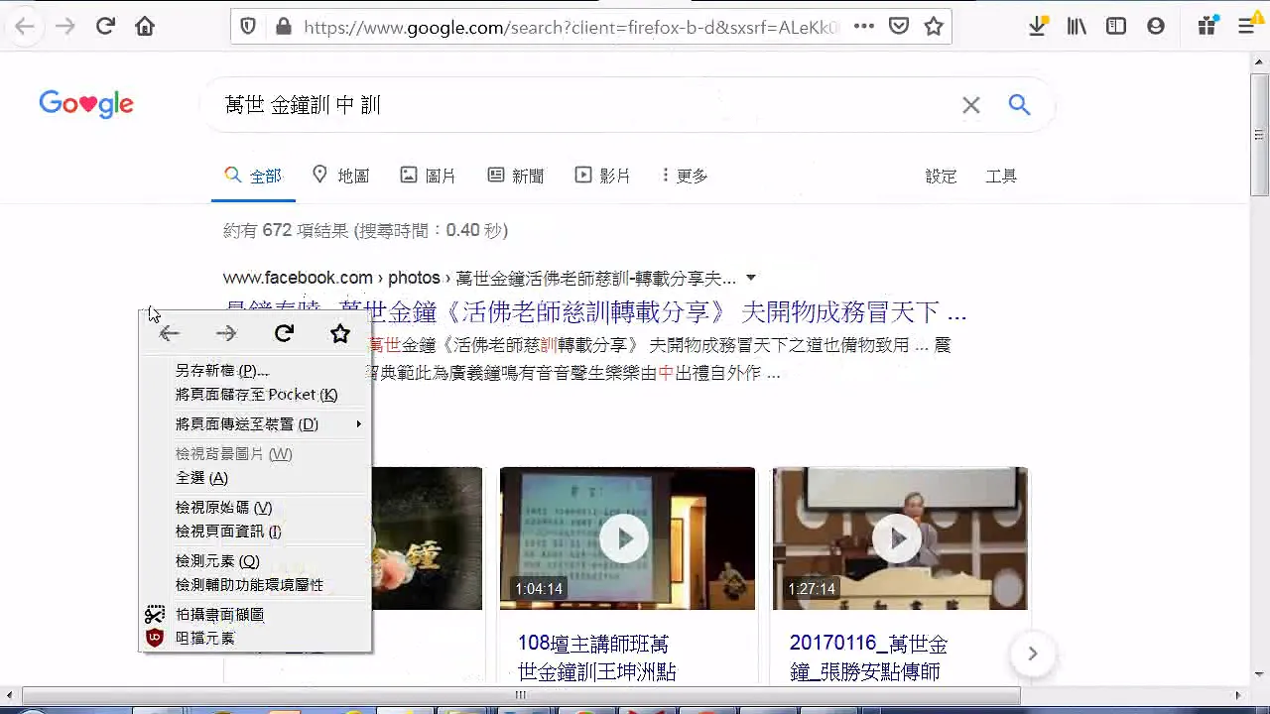This screenshot has width=1270, height=714.
Task: Bookmark this page with the star icon
Action: point(934,27)
